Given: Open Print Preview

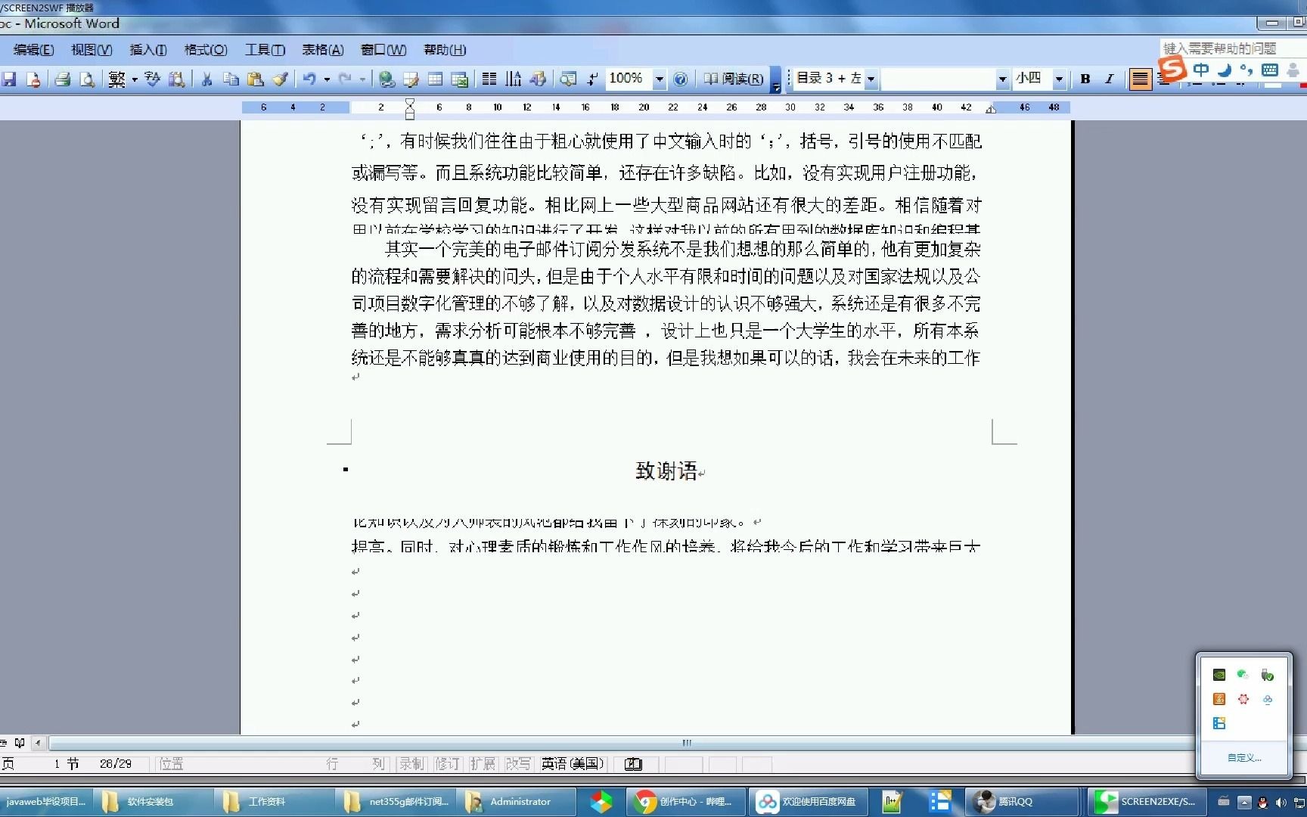Looking at the screenshot, I should pos(86,79).
